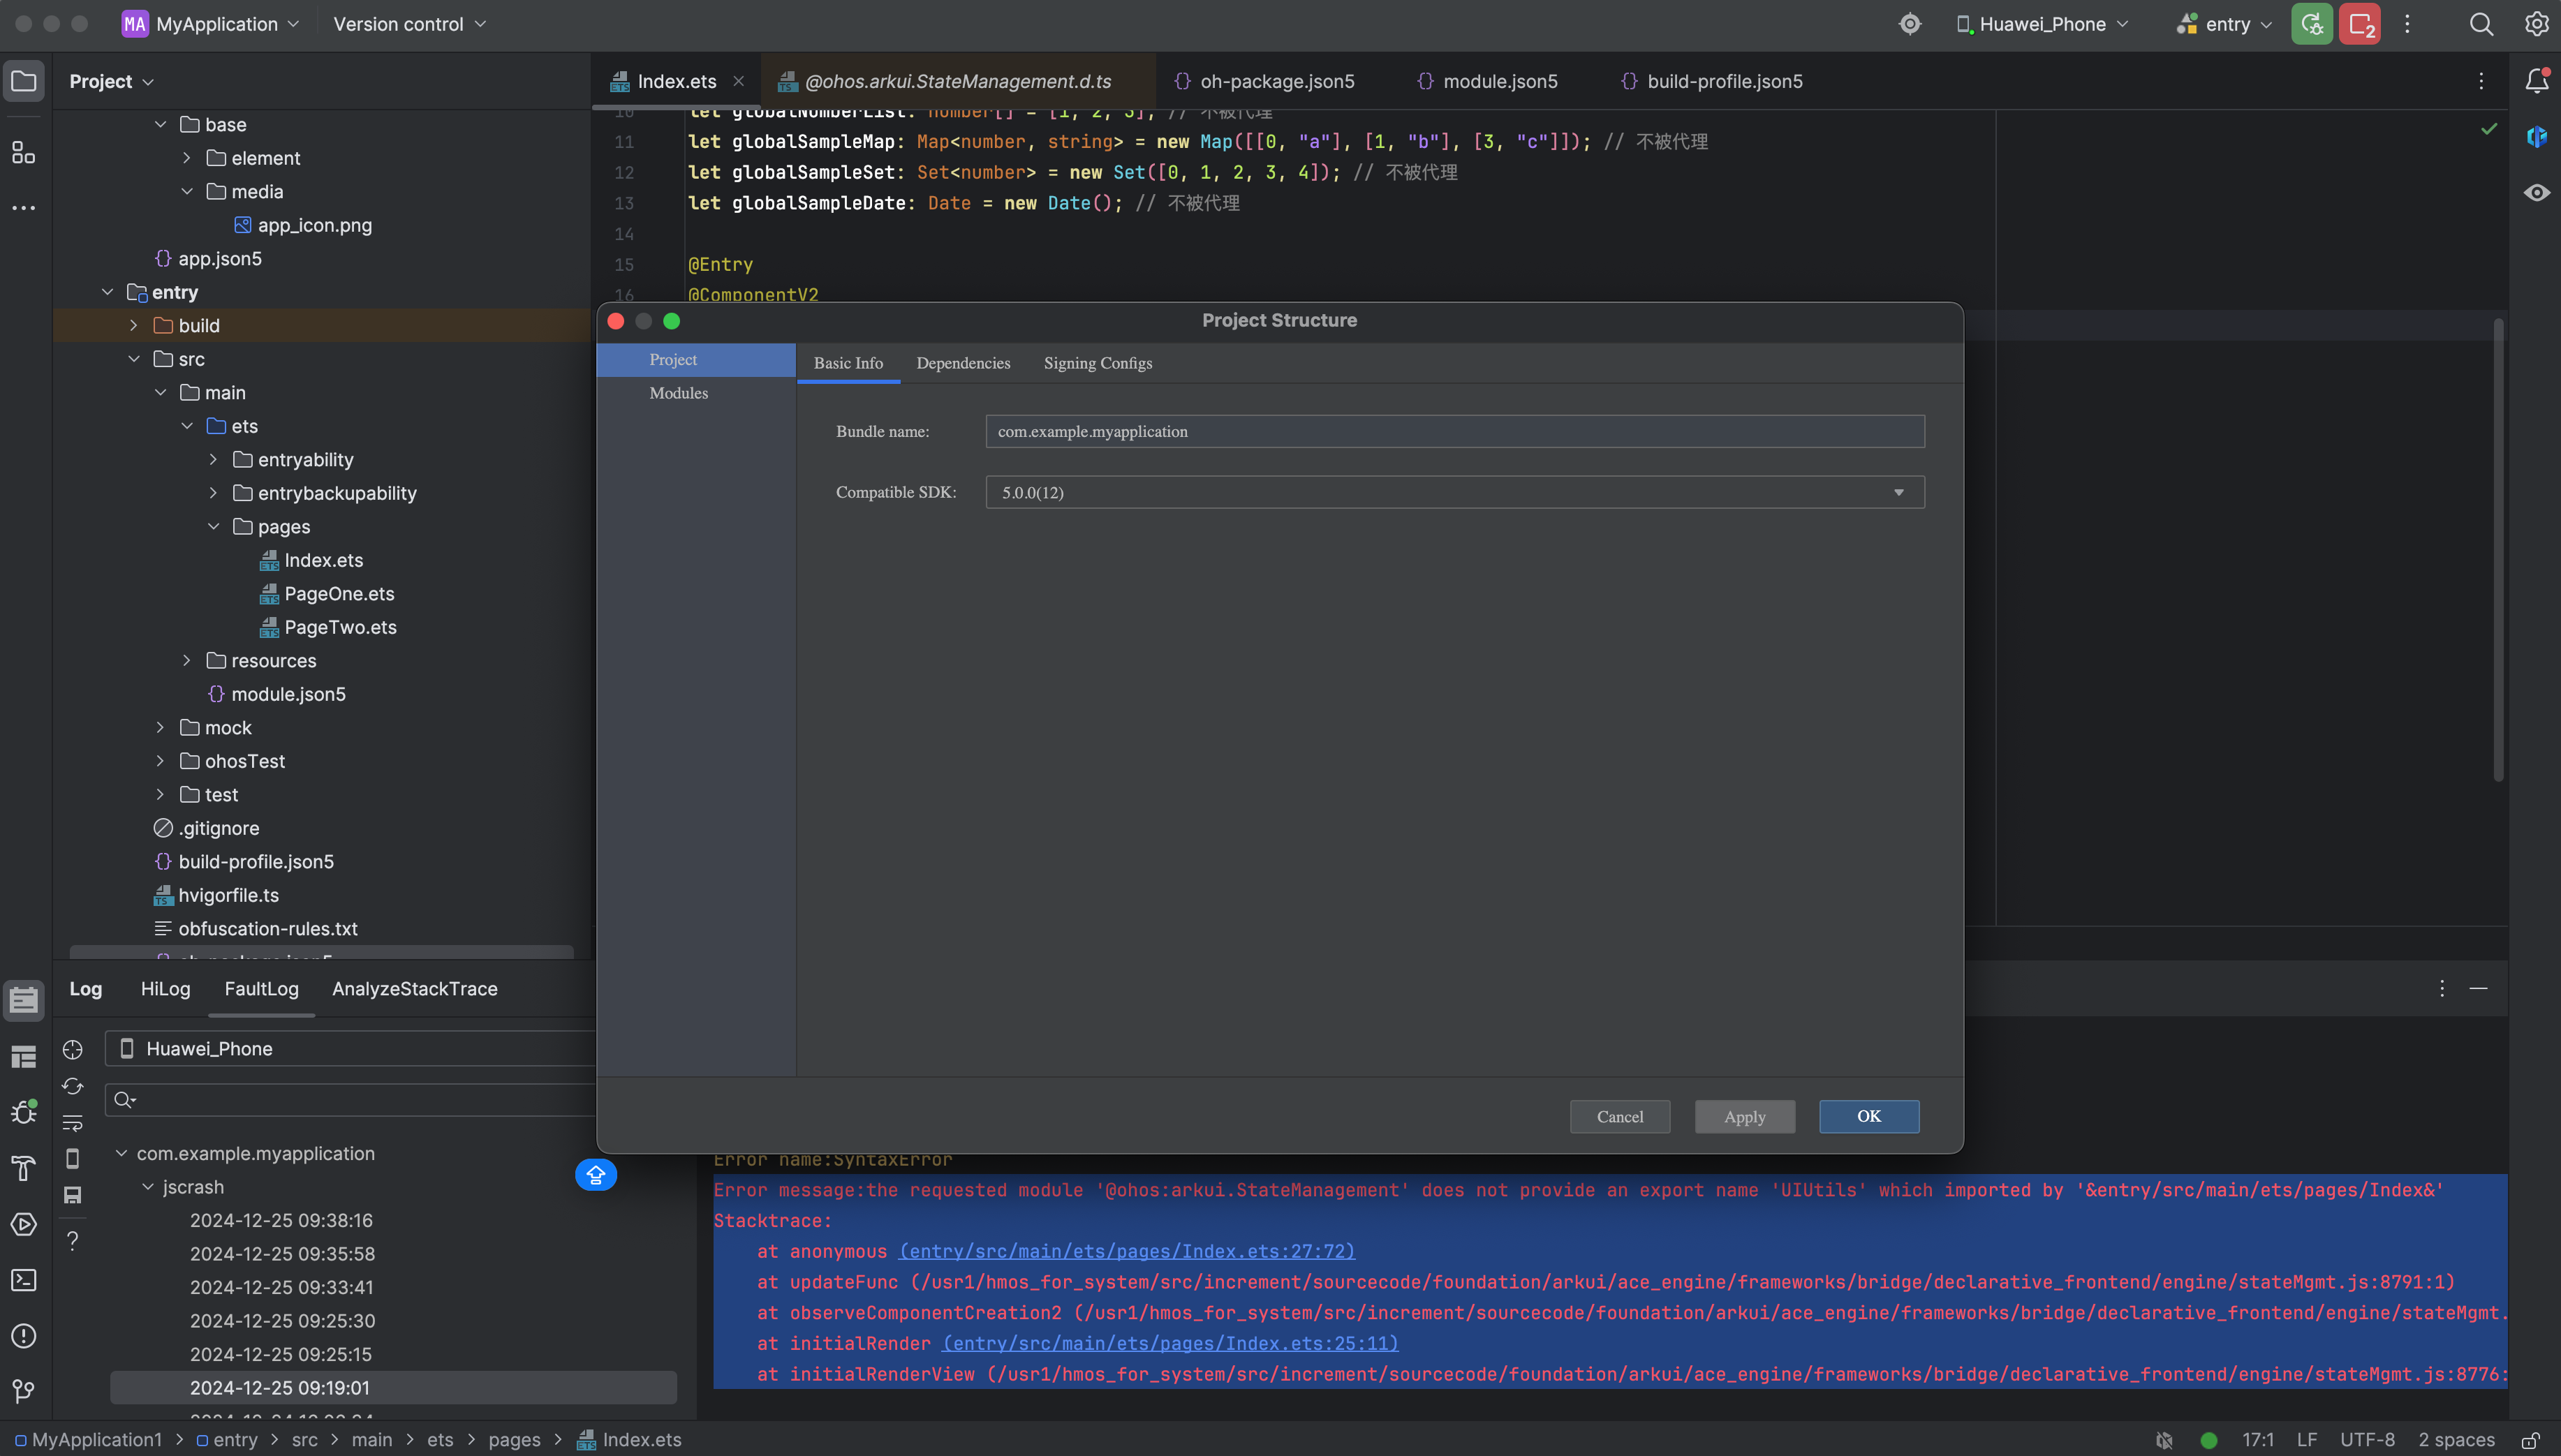Save the fault log to file
Viewport: 2561px width, 1456px height.
click(72, 1195)
